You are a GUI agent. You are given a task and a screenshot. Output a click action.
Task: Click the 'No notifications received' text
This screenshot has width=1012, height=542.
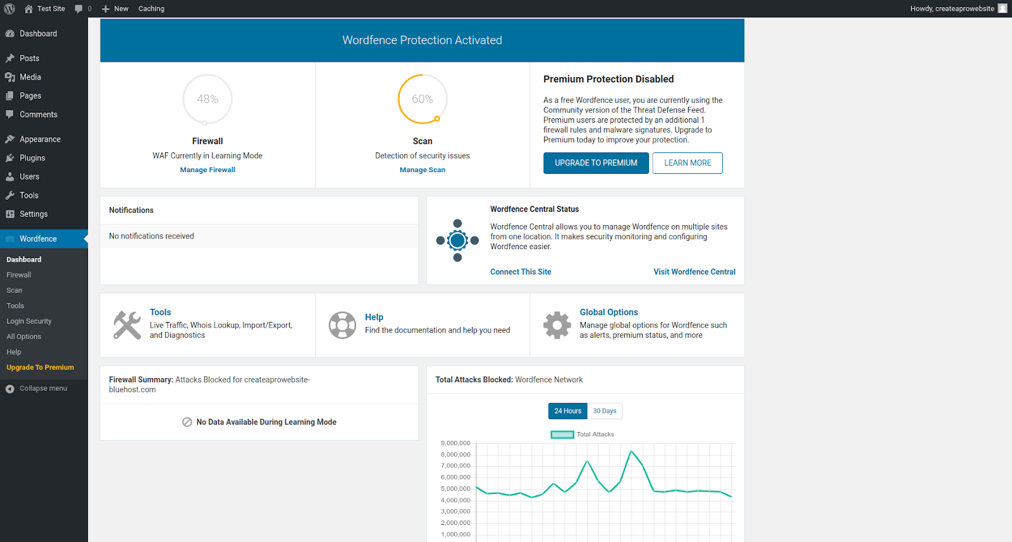click(151, 236)
